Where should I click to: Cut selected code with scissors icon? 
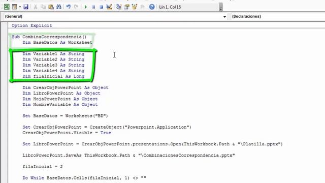36,7
